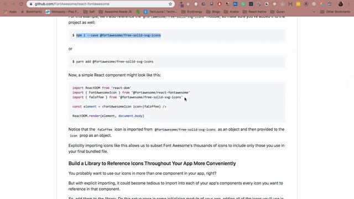This screenshot has height=199, width=354.
Task: Click the "import ReactDOM from 'react-dom'" line
Action: click(x=102, y=88)
